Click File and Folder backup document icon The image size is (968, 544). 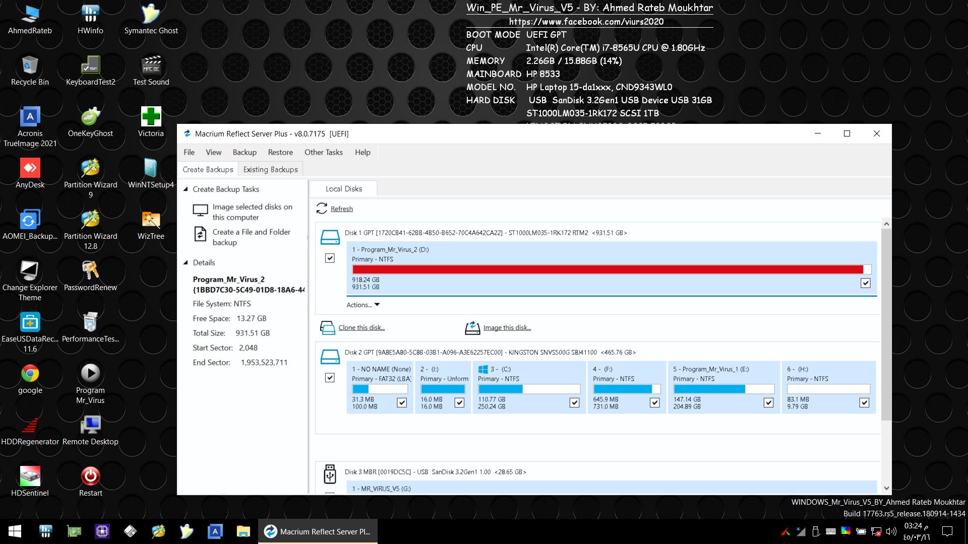[200, 234]
